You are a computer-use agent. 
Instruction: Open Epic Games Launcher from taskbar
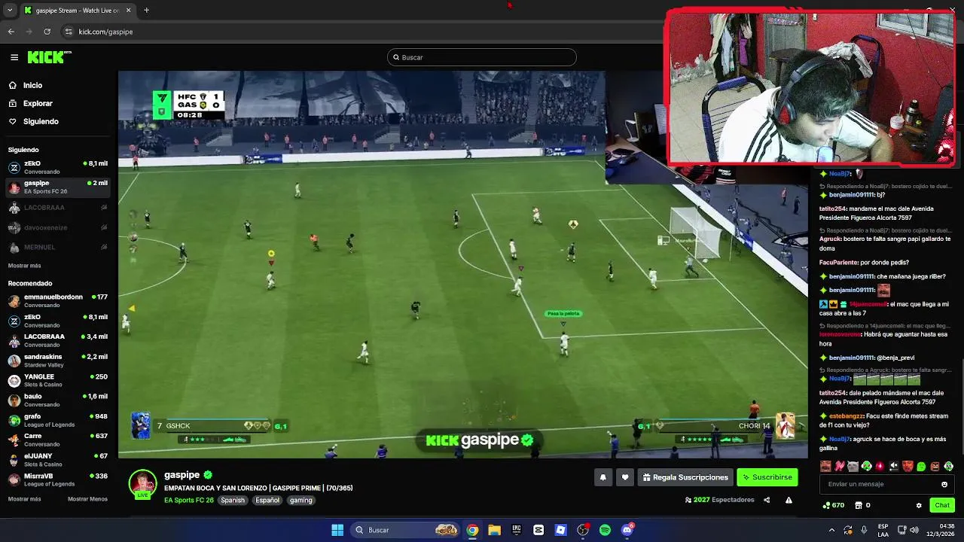coord(517,530)
